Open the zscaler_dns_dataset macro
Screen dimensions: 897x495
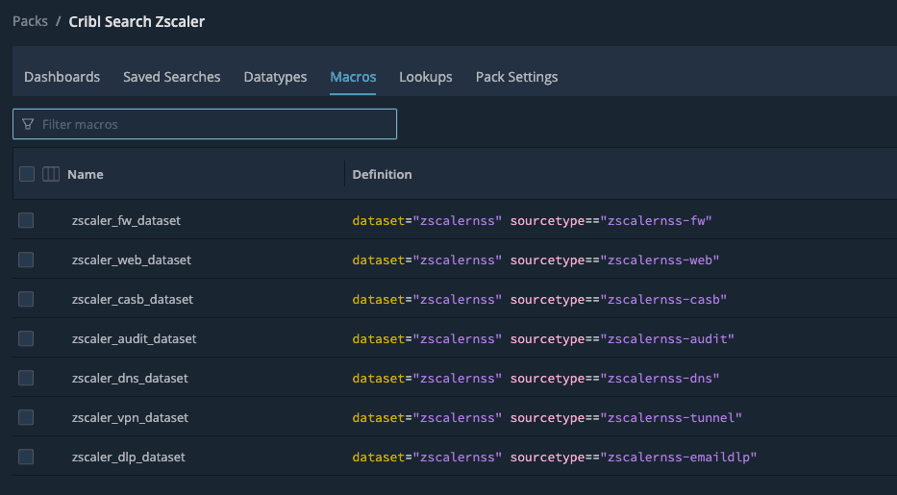pyautogui.click(x=130, y=378)
